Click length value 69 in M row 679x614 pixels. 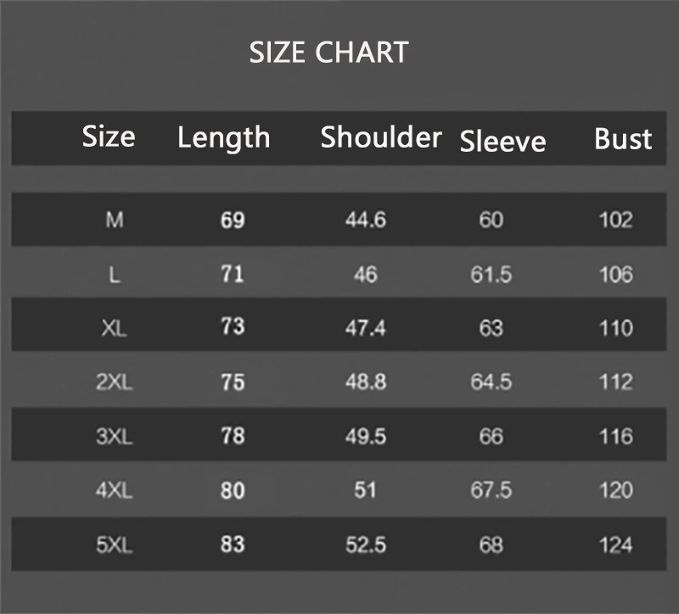(233, 220)
